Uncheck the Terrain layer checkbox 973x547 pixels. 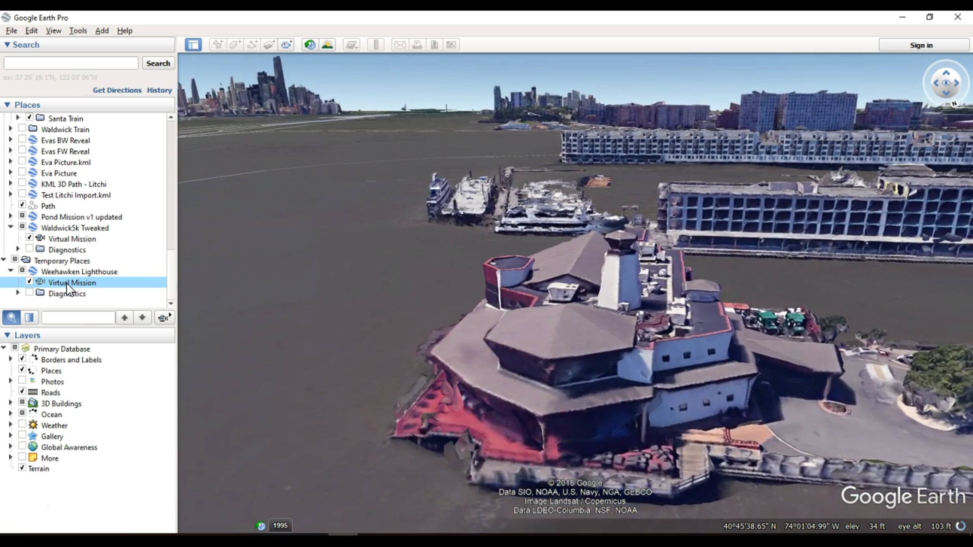pyautogui.click(x=22, y=468)
